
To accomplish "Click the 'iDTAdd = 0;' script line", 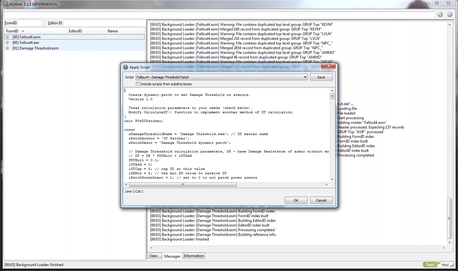I will coord(140,165).
